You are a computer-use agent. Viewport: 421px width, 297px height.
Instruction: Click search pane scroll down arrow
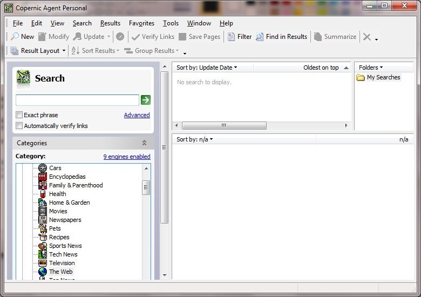(x=165, y=275)
